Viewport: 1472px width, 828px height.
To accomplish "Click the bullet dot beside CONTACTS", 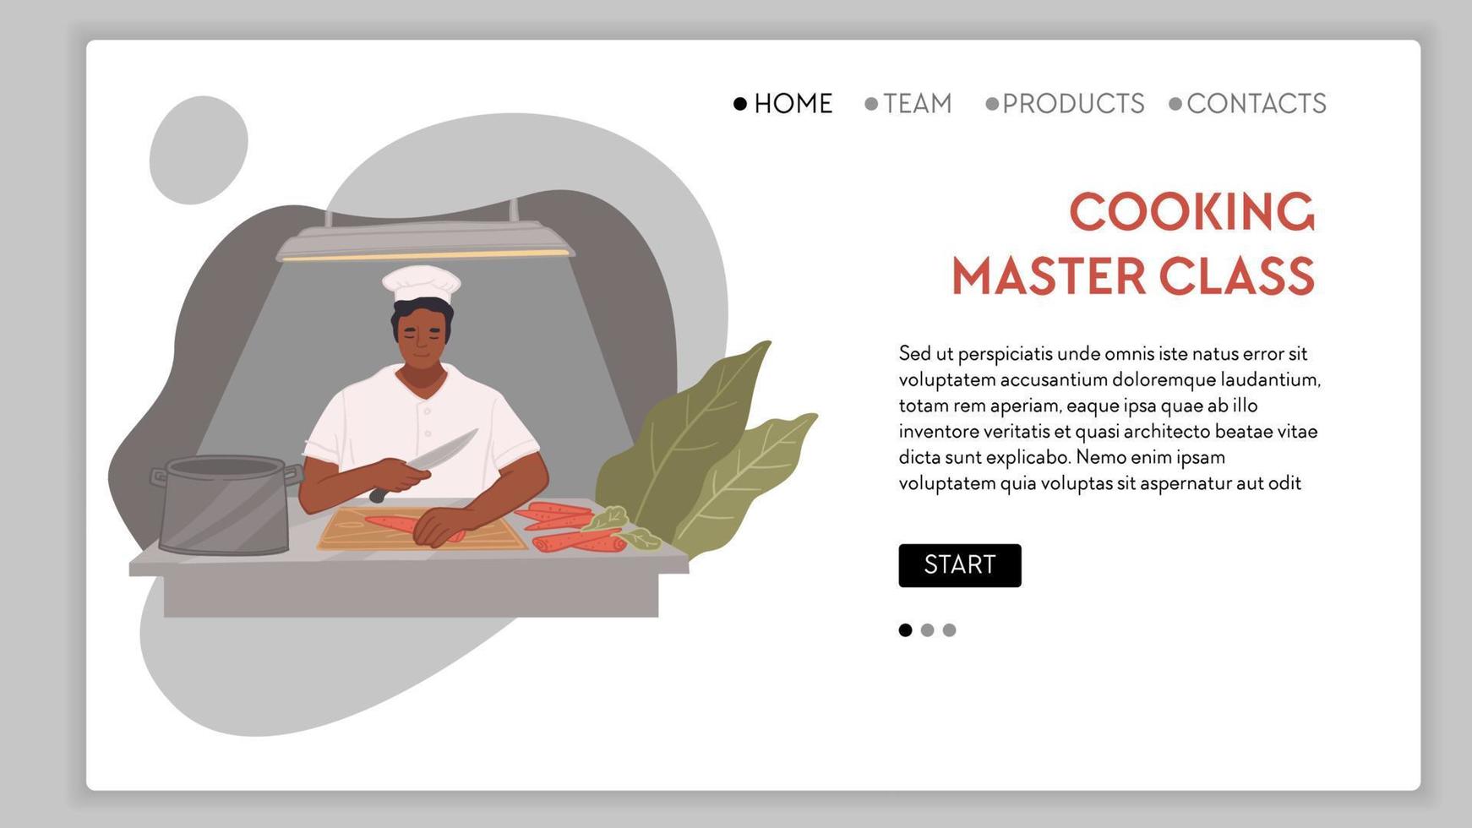I will [1175, 104].
